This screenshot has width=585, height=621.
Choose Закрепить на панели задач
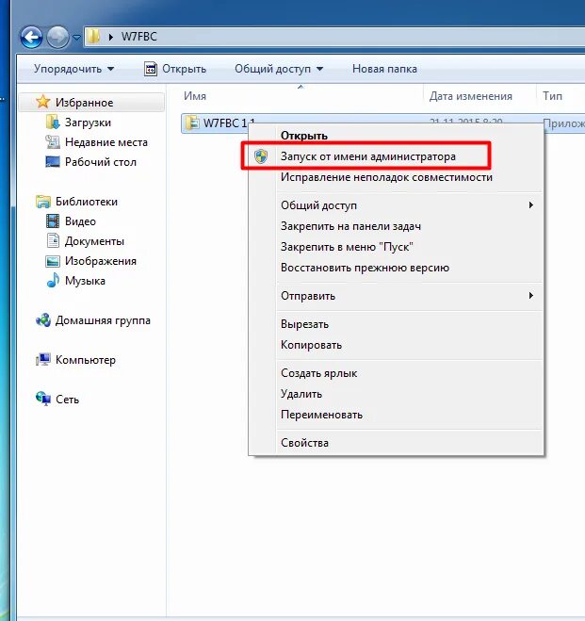pyautogui.click(x=350, y=226)
